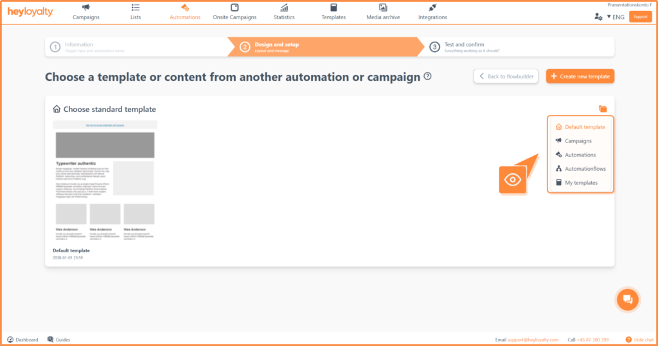Open the chat bubble widget
The height and width of the screenshot is (346, 658).
coord(627,300)
